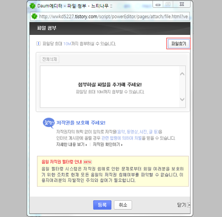Click the 음원 저작권 필터링 안내 heading
This screenshot has width=222, height=217.
[x=62, y=162]
